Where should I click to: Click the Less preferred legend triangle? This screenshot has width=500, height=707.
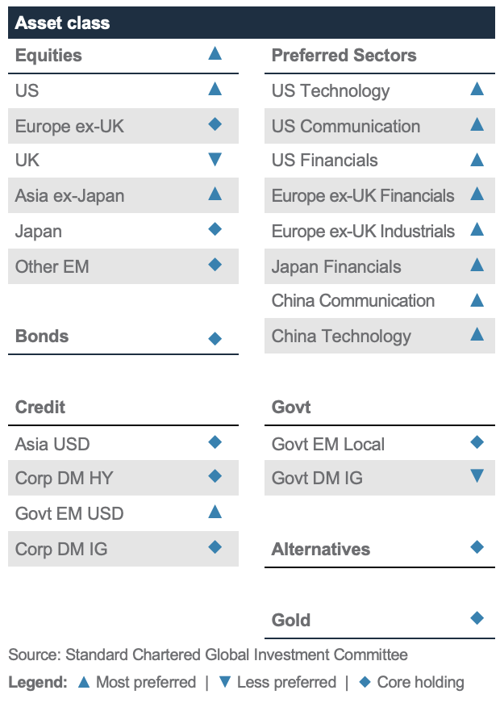[225, 682]
